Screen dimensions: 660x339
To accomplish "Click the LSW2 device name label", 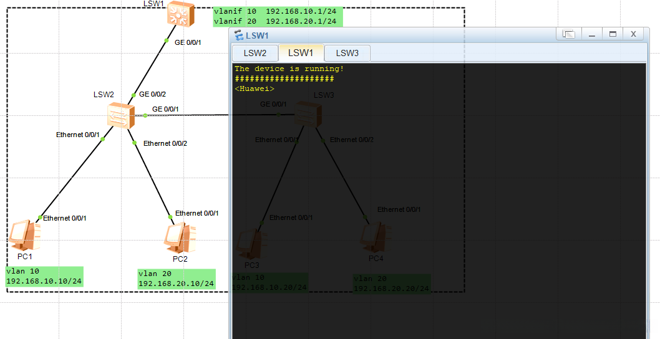I will click(104, 95).
